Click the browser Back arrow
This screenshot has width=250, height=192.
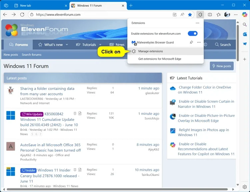[5, 15]
